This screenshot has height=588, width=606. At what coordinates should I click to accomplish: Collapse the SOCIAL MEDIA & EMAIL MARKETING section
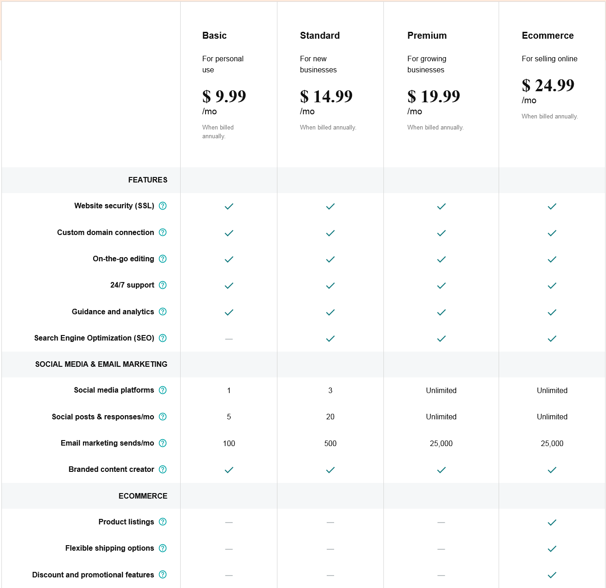point(100,364)
